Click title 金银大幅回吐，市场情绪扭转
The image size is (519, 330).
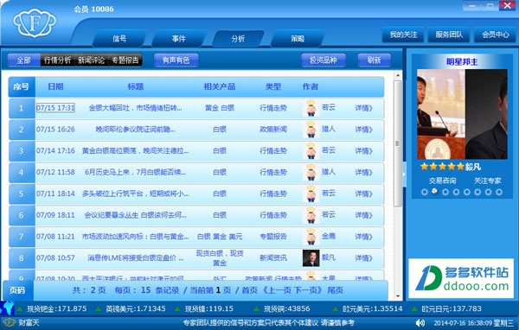136,108
